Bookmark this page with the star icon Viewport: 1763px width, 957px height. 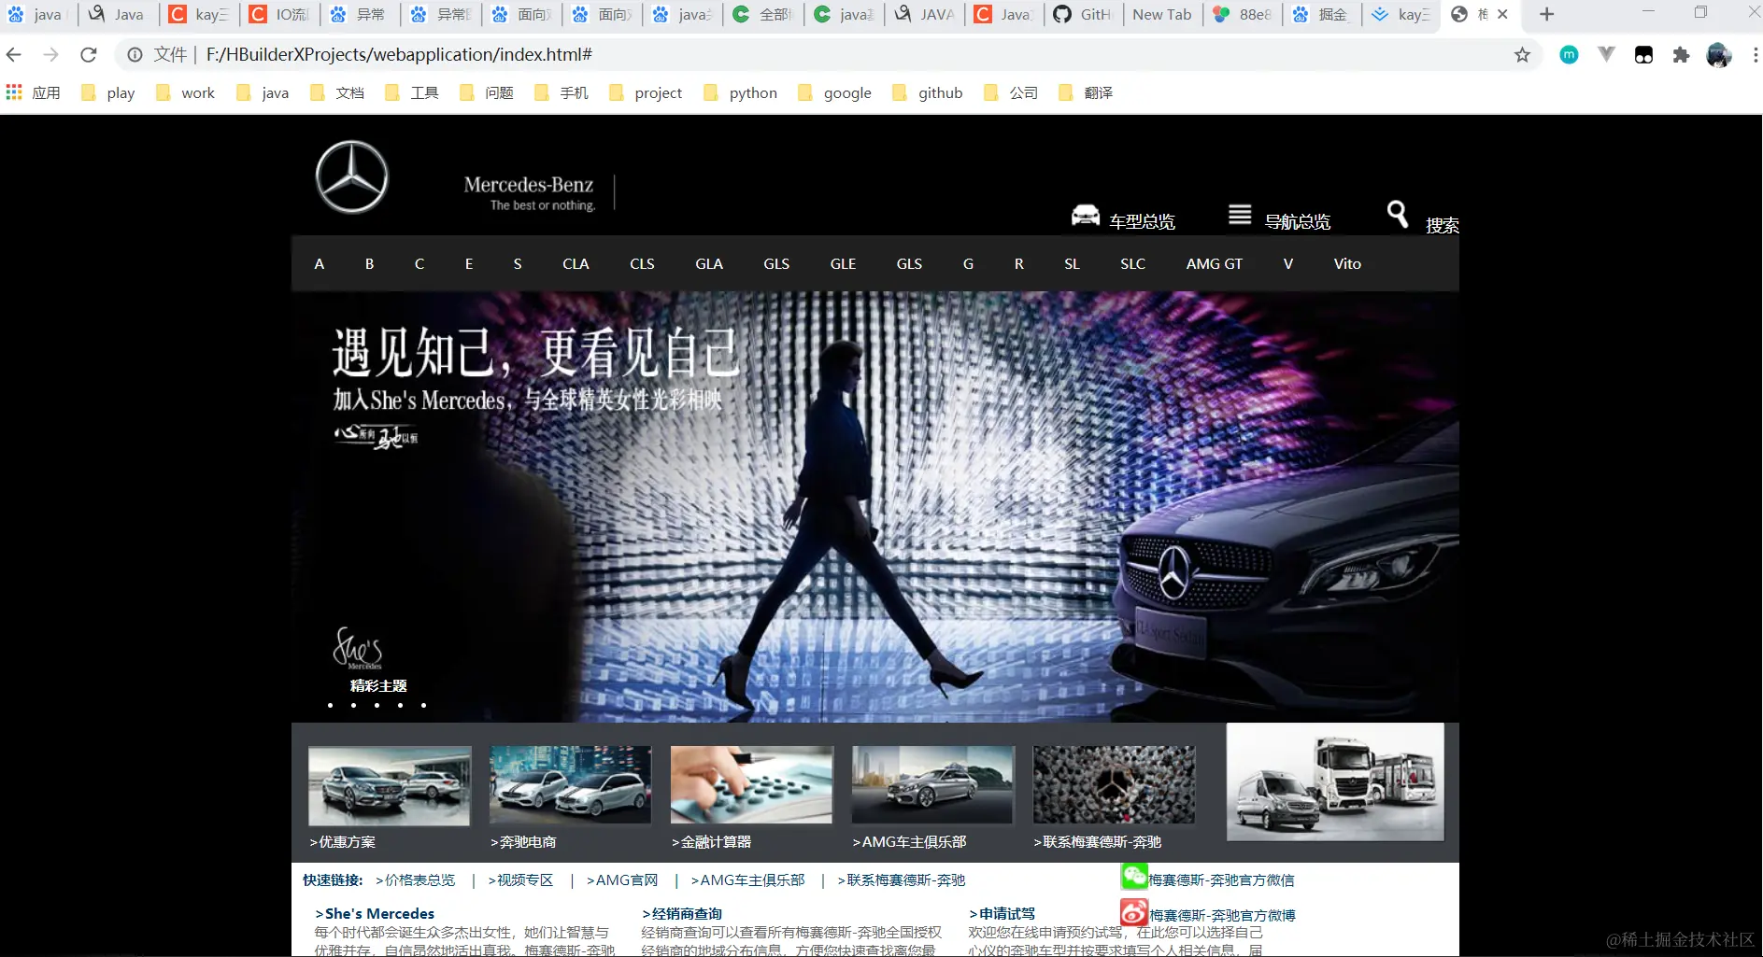click(1522, 55)
